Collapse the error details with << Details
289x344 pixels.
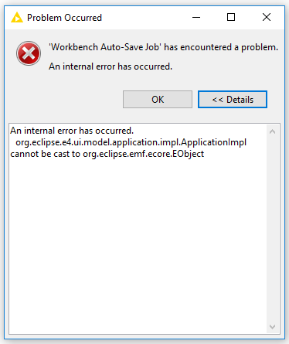(233, 99)
